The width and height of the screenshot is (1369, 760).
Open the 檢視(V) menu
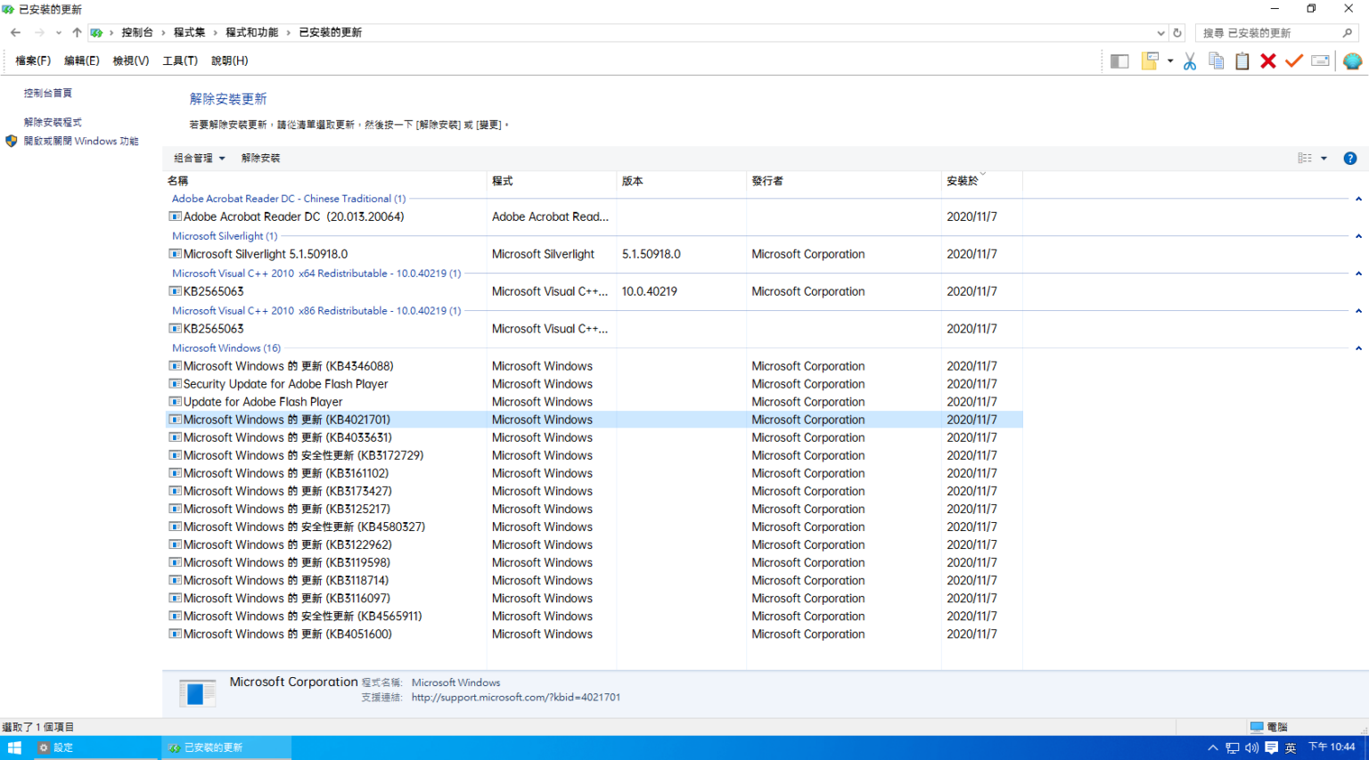(131, 61)
